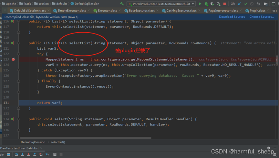Commit changes with the green Git checkmark

point(246,4)
